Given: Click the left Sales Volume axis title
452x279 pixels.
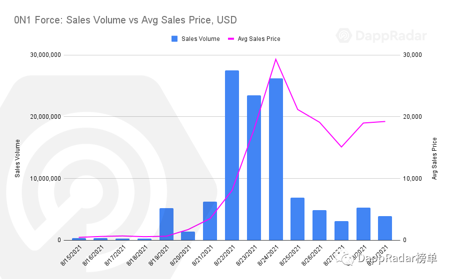Looking at the screenshot, I should (x=17, y=158).
